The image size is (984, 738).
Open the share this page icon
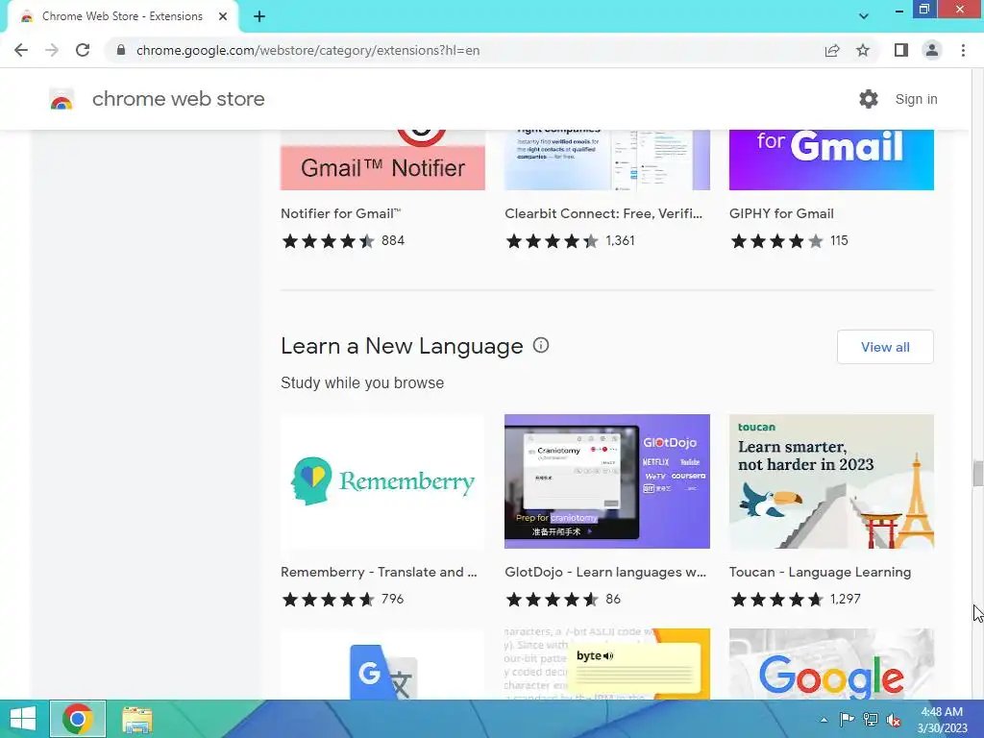832,50
